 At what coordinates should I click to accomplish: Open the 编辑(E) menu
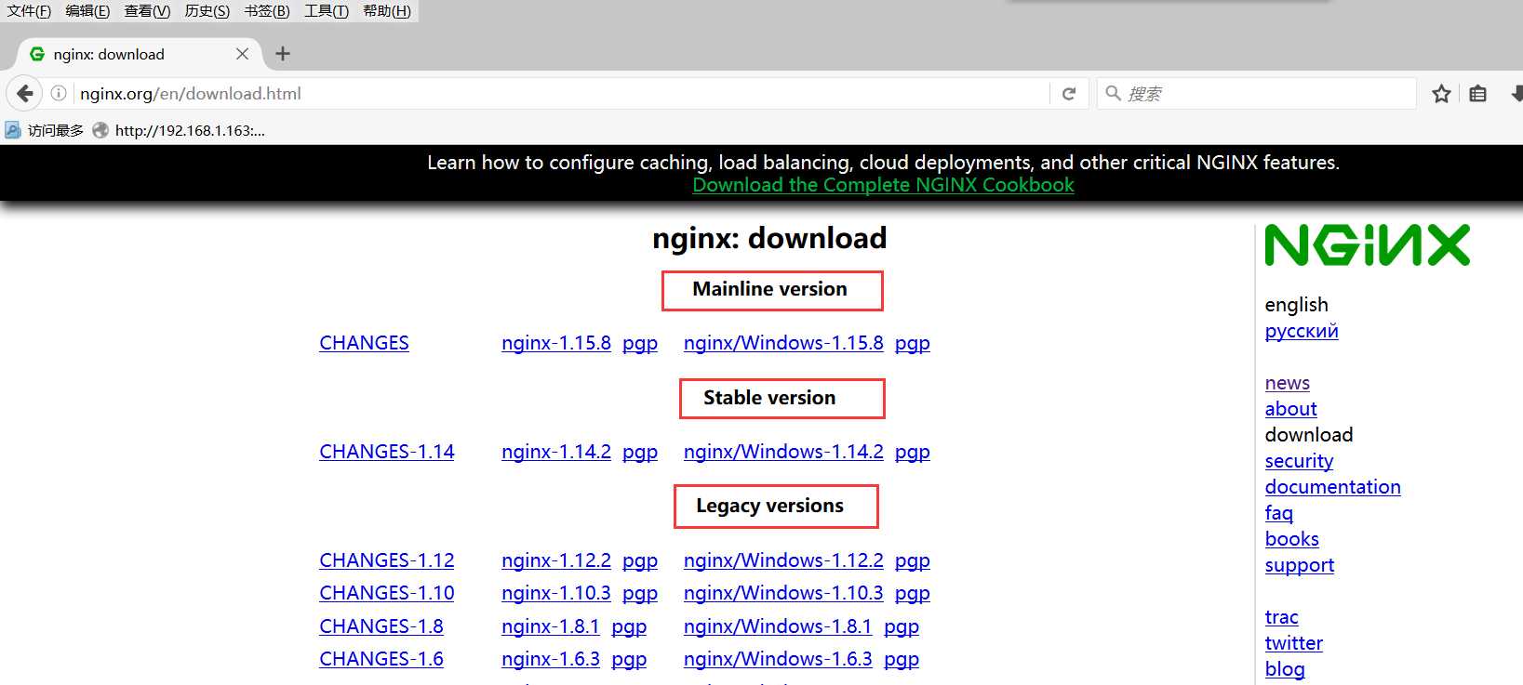[x=87, y=11]
